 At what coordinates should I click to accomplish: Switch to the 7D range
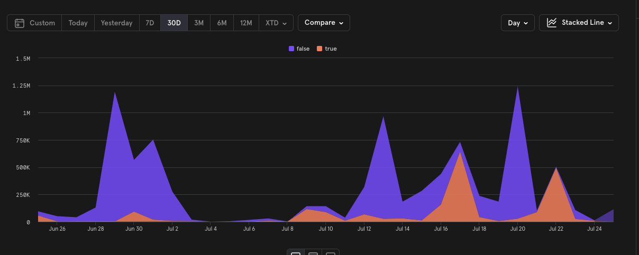click(150, 23)
